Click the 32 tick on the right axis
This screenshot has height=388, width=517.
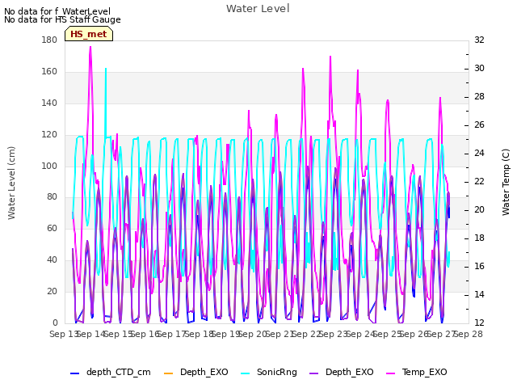coord(479,40)
